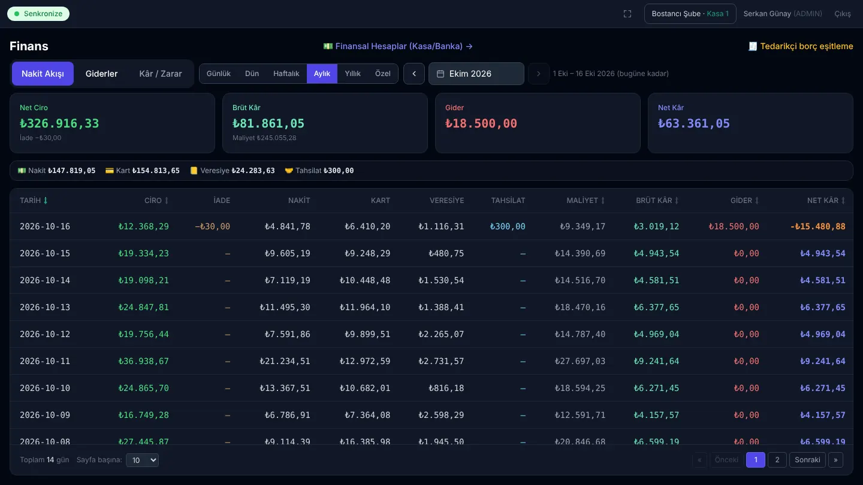This screenshot has width=863, height=485.
Task: Switch to Nakit Akışı tab
Action: tap(43, 74)
